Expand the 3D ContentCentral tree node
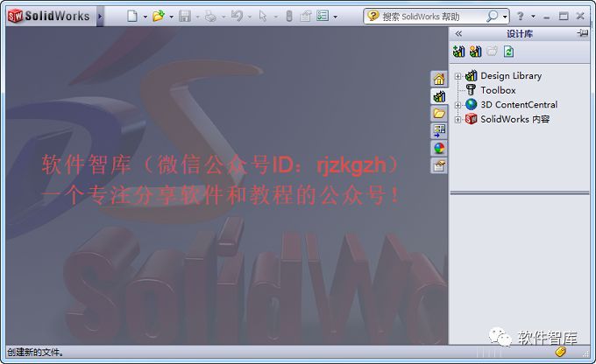This screenshot has height=364, width=596. pyautogui.click(x=458, y=105)
